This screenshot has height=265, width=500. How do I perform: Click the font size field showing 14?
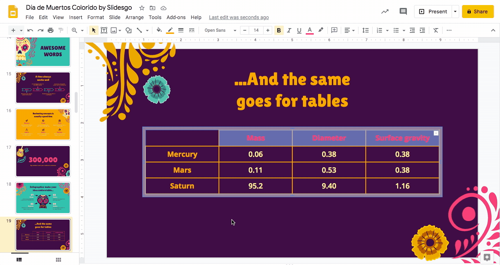256,30
